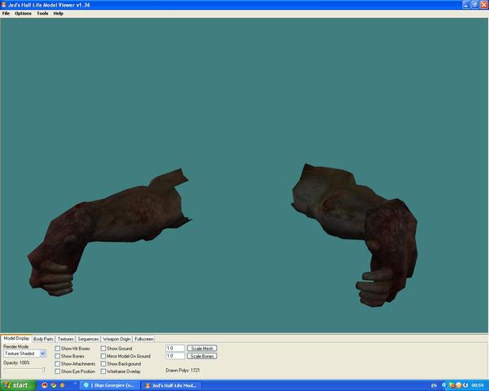489x391 pixels.
Task: Switch to the Sequences tab
Action: (x=88, y=339)
